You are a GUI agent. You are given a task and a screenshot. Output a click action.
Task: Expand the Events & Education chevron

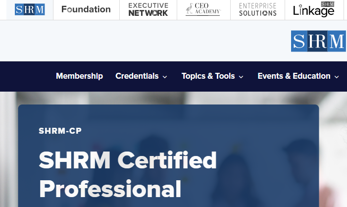(337, 77)
